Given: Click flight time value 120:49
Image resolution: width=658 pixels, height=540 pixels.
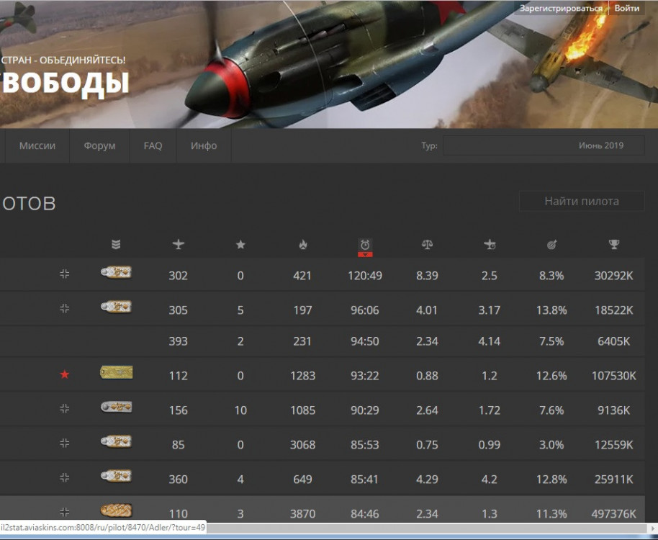Looking at the screenshot, I should pyautogui.click(x=365, y=276).
